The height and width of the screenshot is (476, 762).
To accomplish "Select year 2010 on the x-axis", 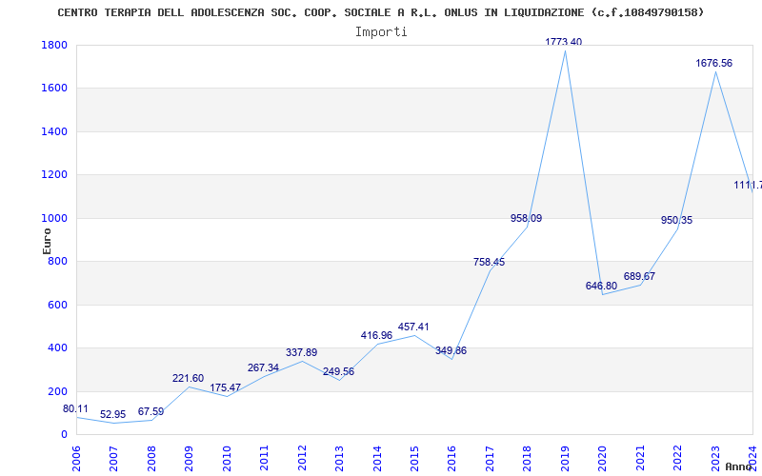I will click(x=227, y=458).
